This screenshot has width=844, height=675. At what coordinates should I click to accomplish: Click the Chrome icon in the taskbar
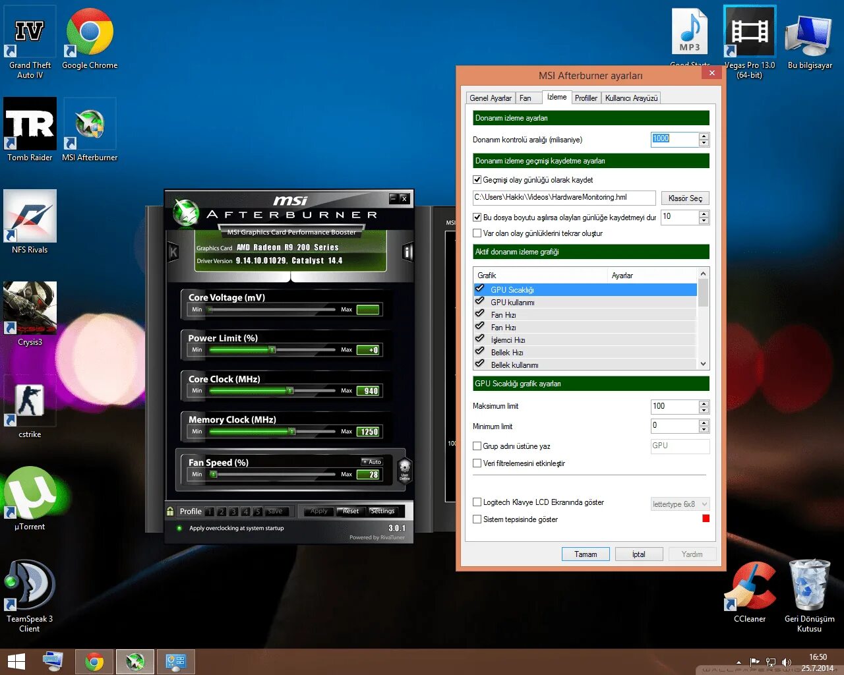94,662
